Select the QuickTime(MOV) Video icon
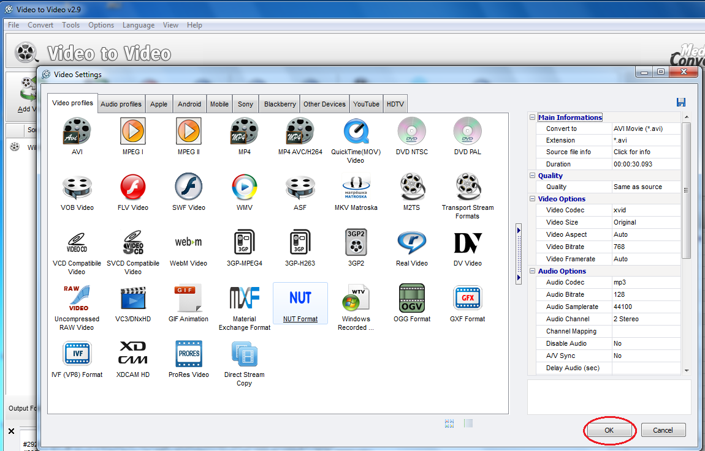The width and height of the screenshot is (705, 451). [x=356, y=131]
